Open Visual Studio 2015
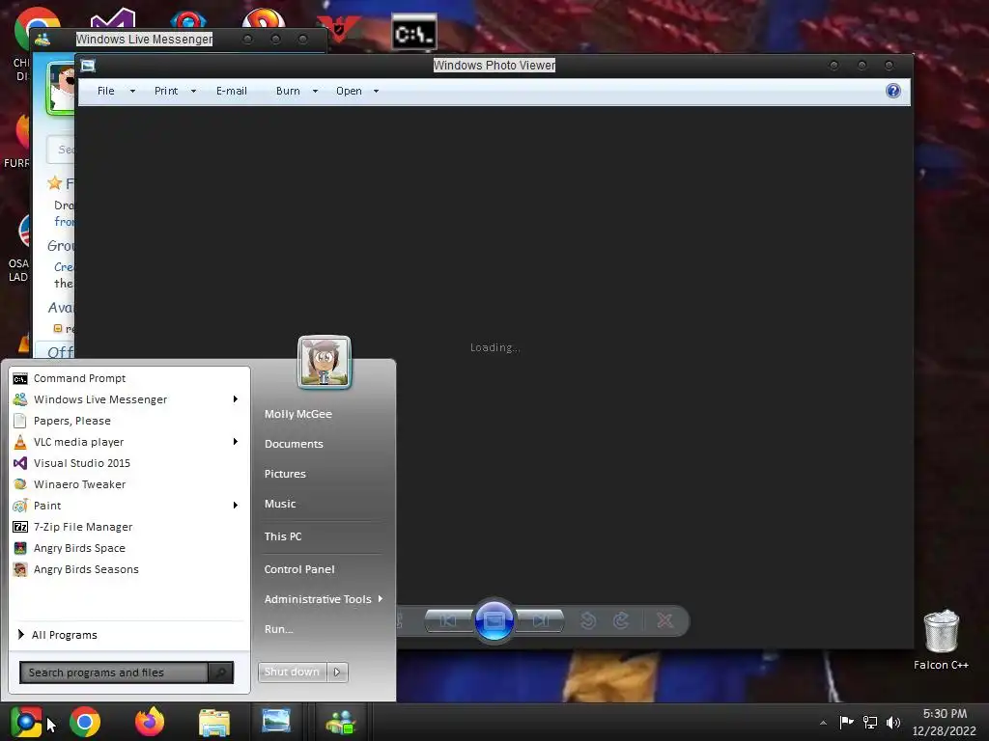 (x=129, y=463)
